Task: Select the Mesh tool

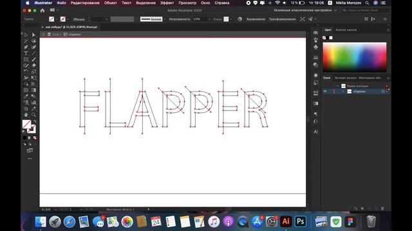Action: 26,90
